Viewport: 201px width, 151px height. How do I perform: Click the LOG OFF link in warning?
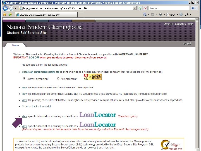click(x=34, y=58)
